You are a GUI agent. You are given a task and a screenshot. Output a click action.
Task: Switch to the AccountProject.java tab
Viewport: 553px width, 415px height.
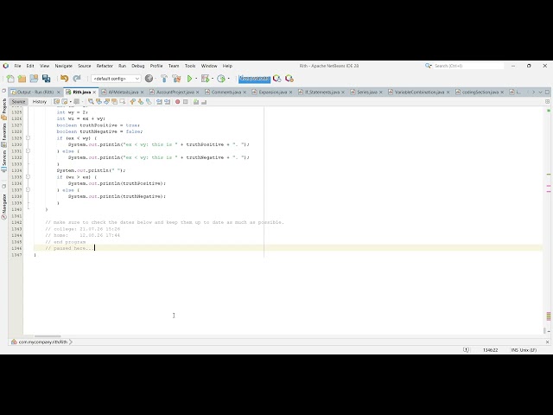click(x=175, y=92)
